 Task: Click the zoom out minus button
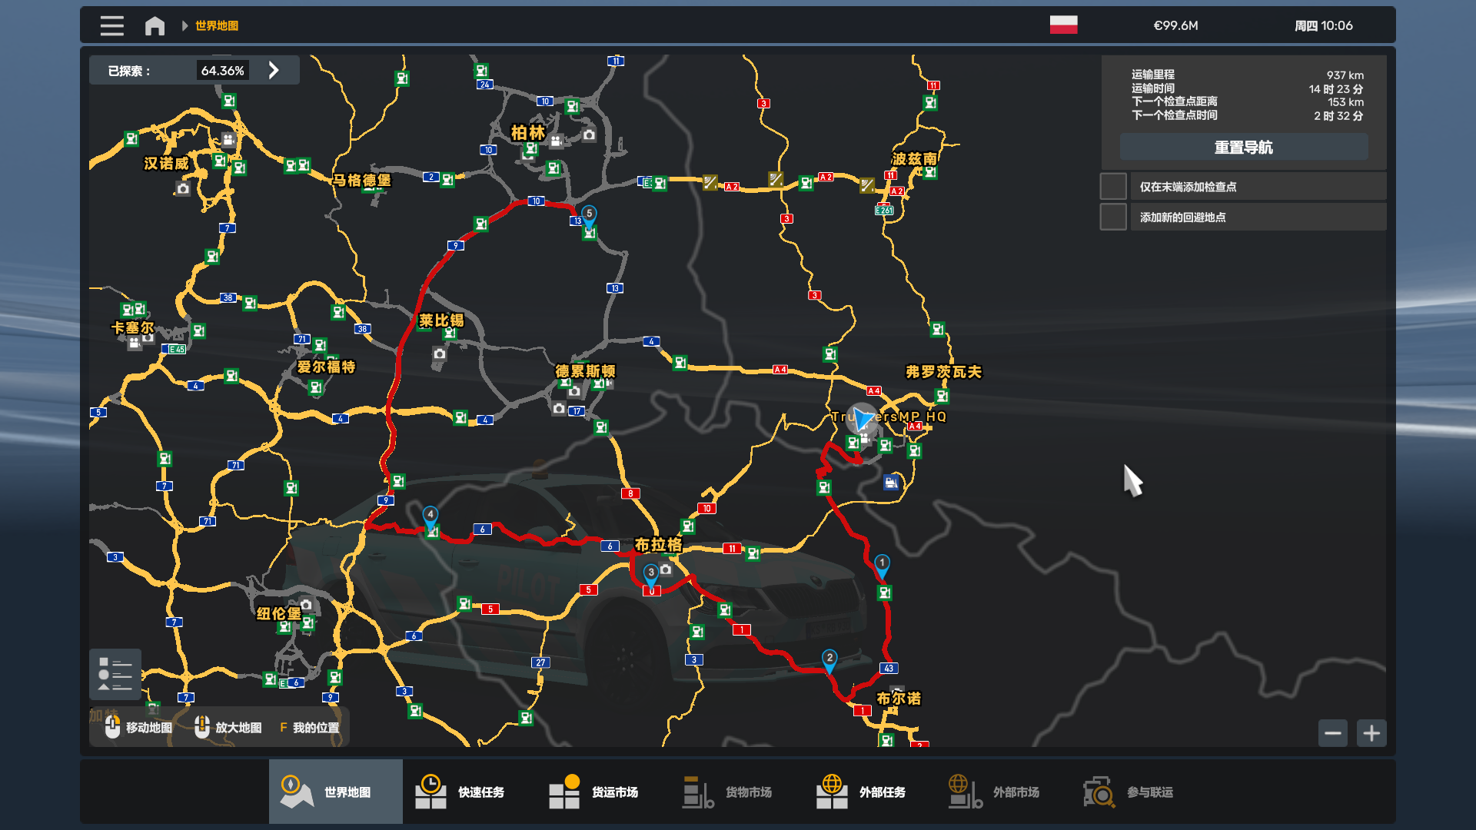tap(1333, 733)
